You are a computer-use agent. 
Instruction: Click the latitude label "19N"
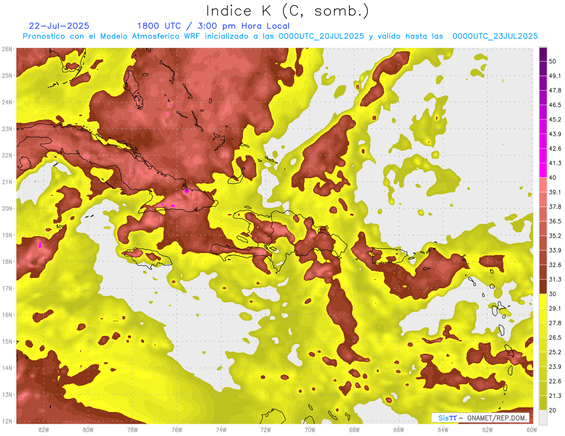point(7,235)
